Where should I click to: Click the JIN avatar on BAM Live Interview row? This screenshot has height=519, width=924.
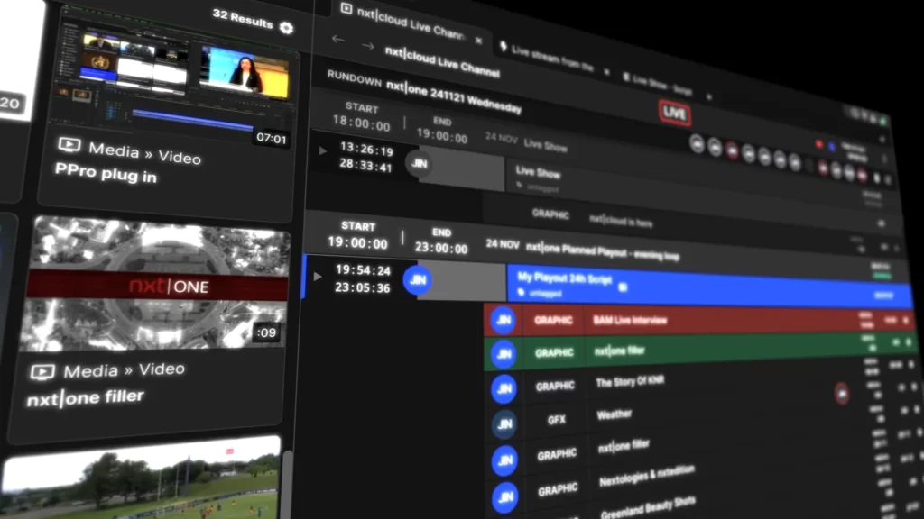pyautogui.click(x=503, y=320)
